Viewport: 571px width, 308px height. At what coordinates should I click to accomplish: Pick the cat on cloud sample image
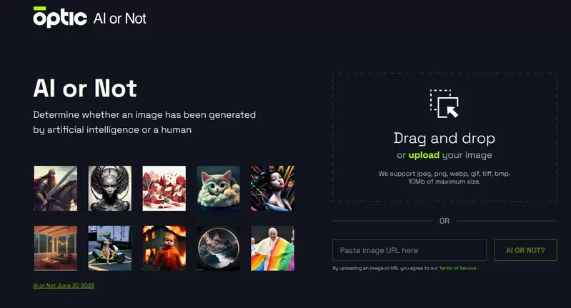(x=219, y=188)
